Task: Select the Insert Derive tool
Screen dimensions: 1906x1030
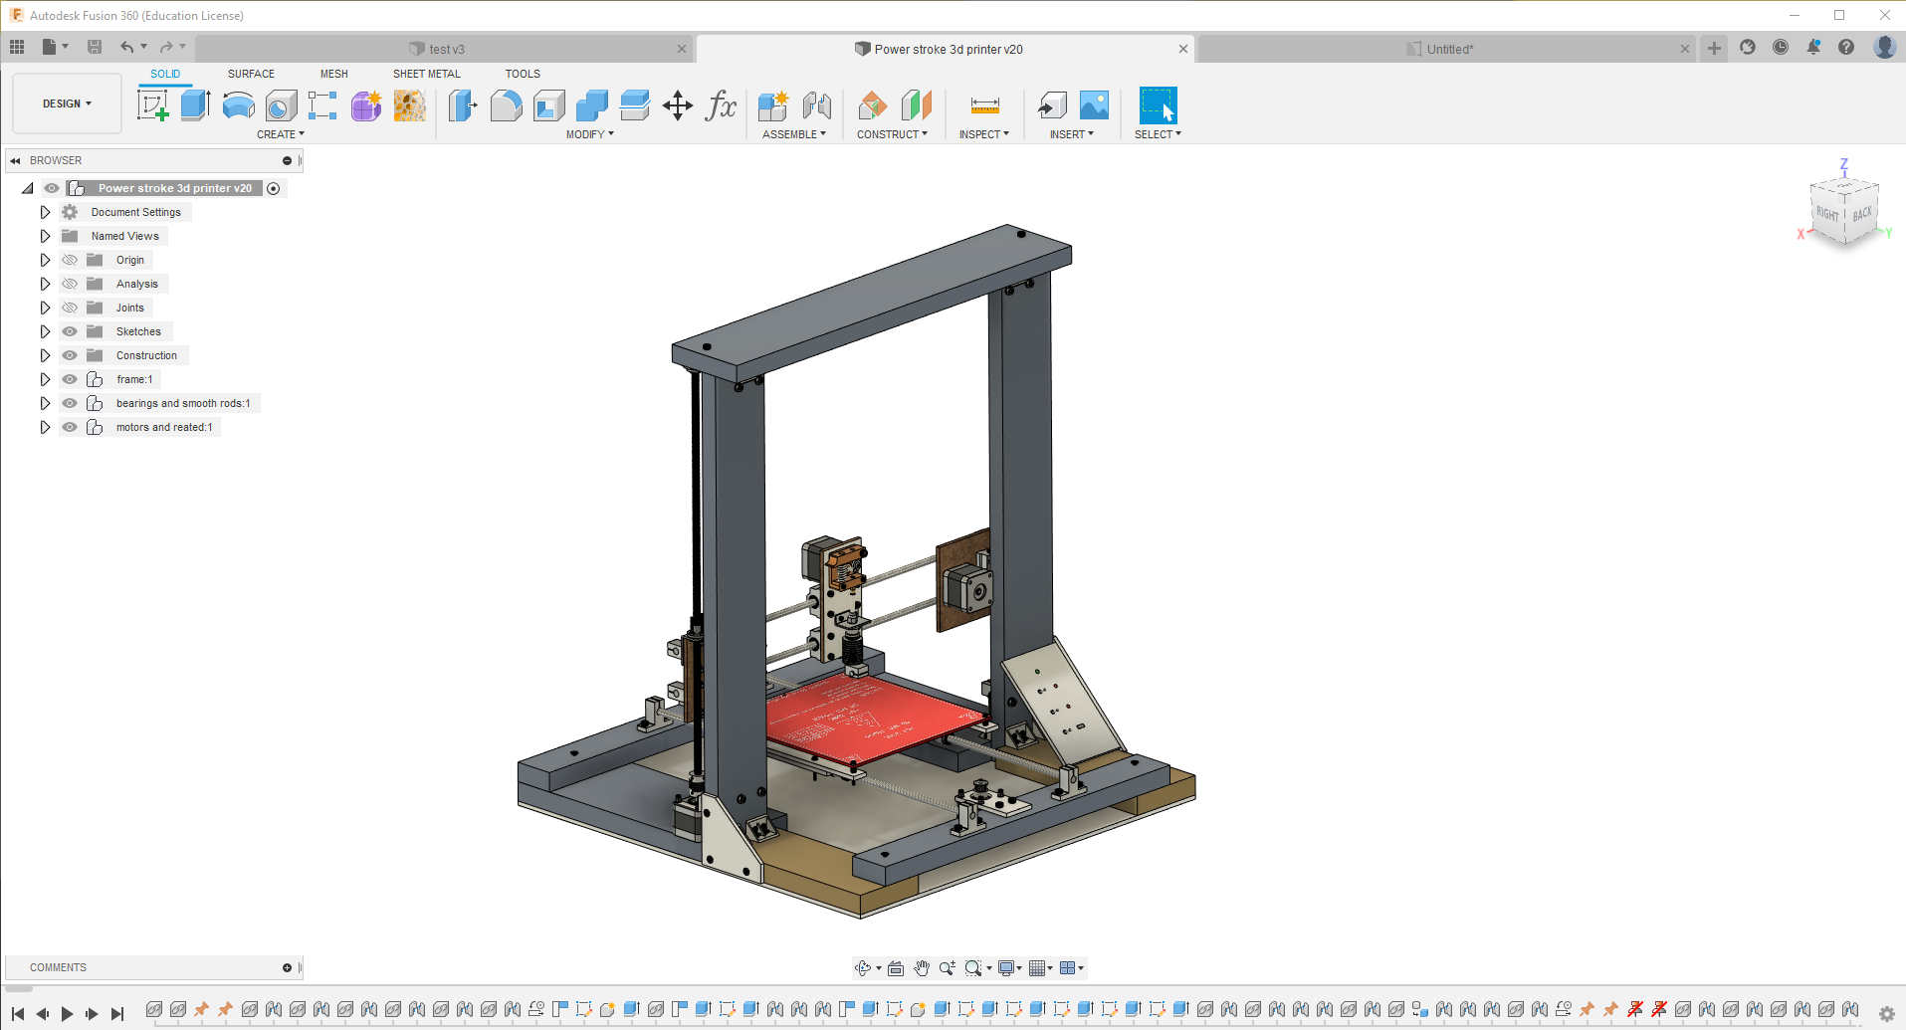Action: (x=1051, y=105)
